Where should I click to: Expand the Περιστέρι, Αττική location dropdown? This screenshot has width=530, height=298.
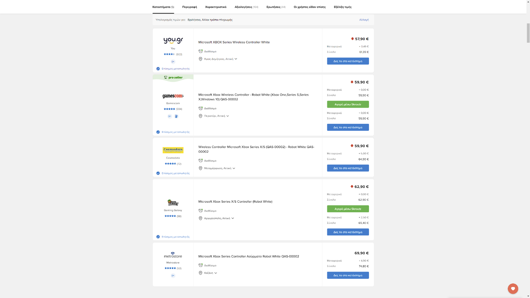[228, 116]
